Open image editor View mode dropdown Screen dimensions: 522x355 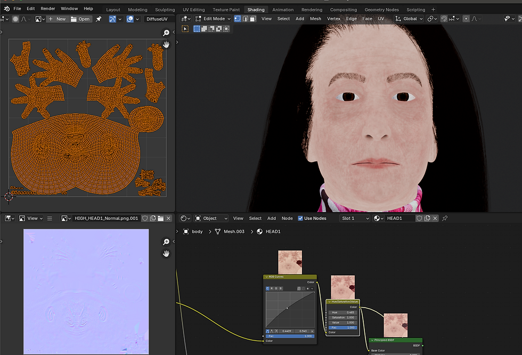31,219
